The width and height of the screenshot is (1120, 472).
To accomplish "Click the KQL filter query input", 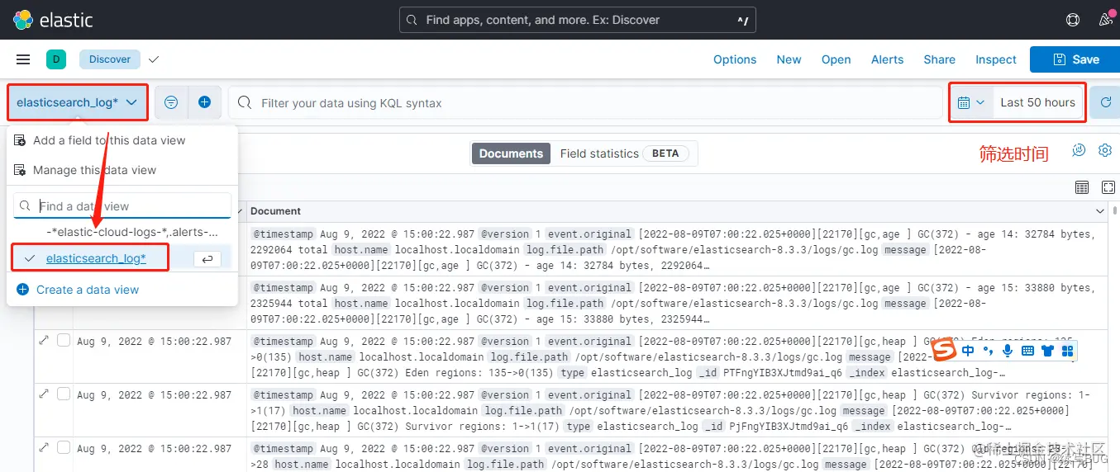I will point(585,103).
